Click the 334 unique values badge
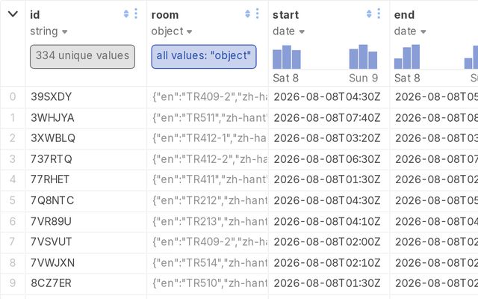Screen dimensions: 478x299 pyautogui.click(x=82, y=57)
